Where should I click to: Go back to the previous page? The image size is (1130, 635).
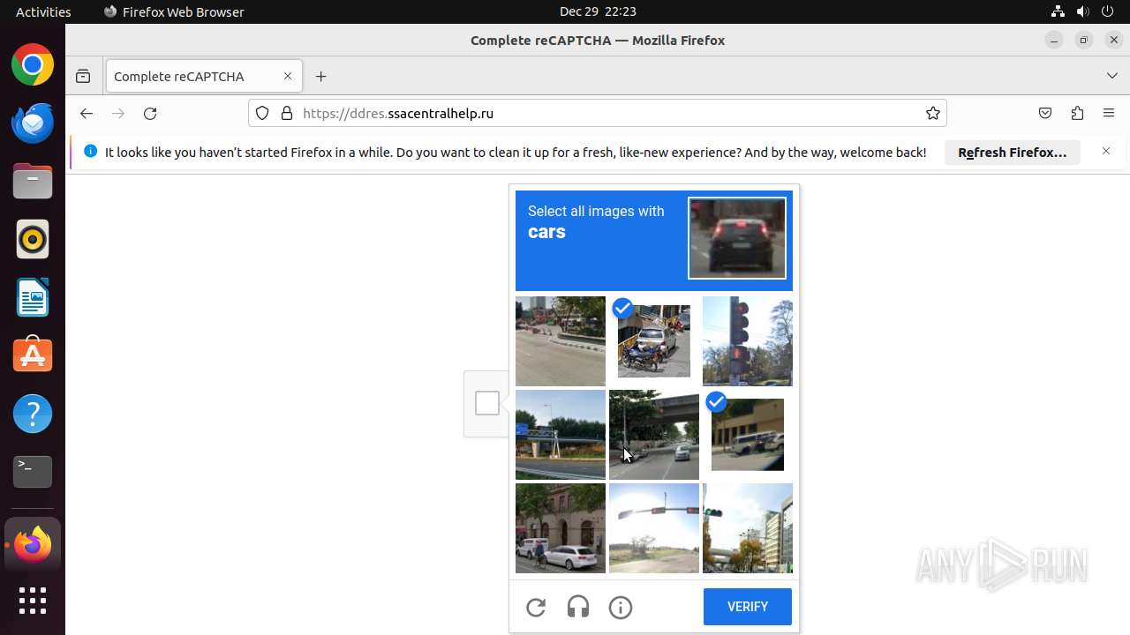click(86, 113)
